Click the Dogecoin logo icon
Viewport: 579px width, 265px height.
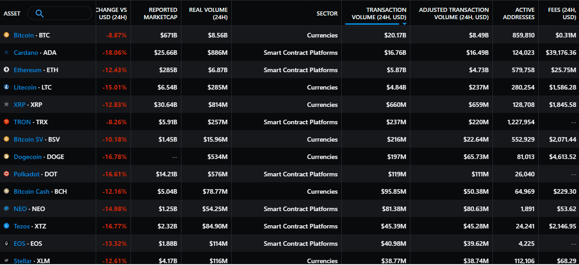pyautogui.click(x=6, y=157)
